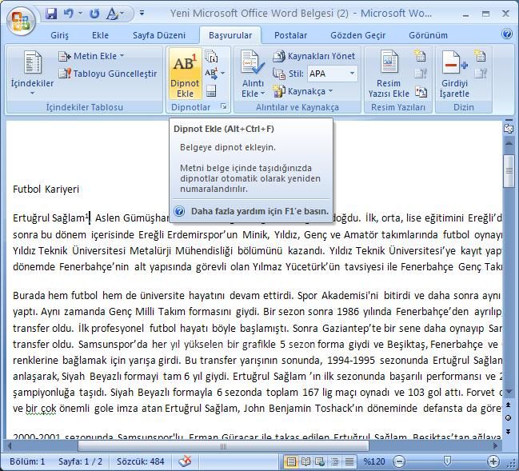This screenshot has height=471, width=519.
Task: Click the horizontal scroll right arrow
Action: (x=496, y=446)
